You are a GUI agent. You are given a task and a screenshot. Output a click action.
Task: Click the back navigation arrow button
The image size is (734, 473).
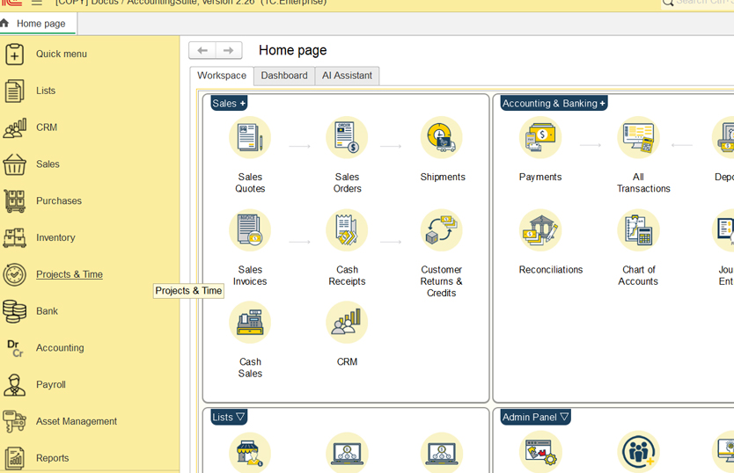[x=202, y=50]
